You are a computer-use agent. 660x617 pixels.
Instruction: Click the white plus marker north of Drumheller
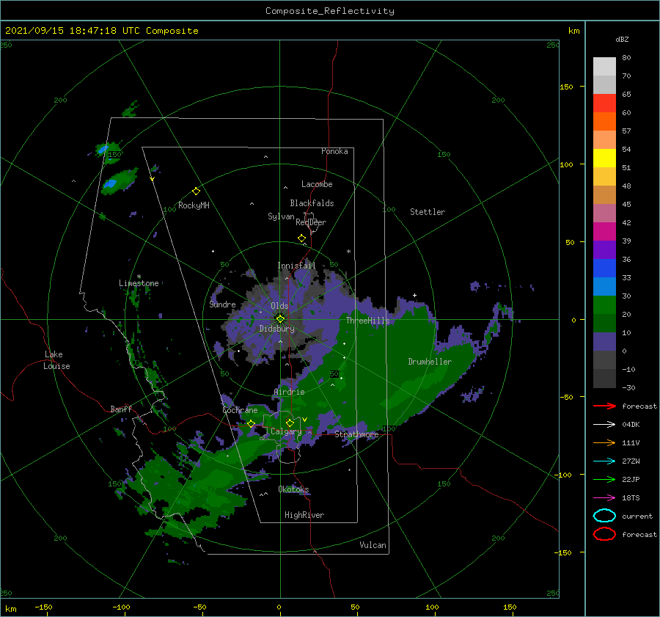pyautogui.click(x=414, y=295)
